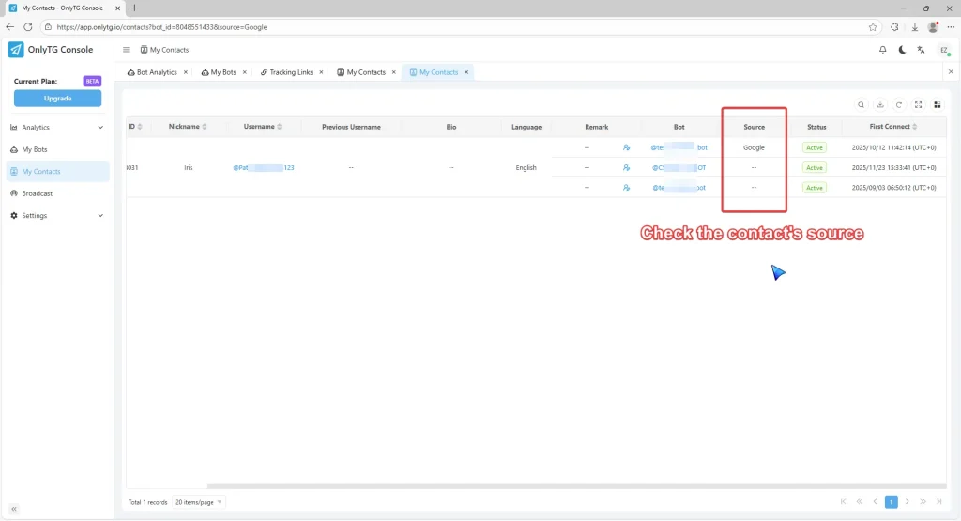This screenshot has width=961, height=521.
Task: Open a new browser tab
Action: tap(134, 8)
